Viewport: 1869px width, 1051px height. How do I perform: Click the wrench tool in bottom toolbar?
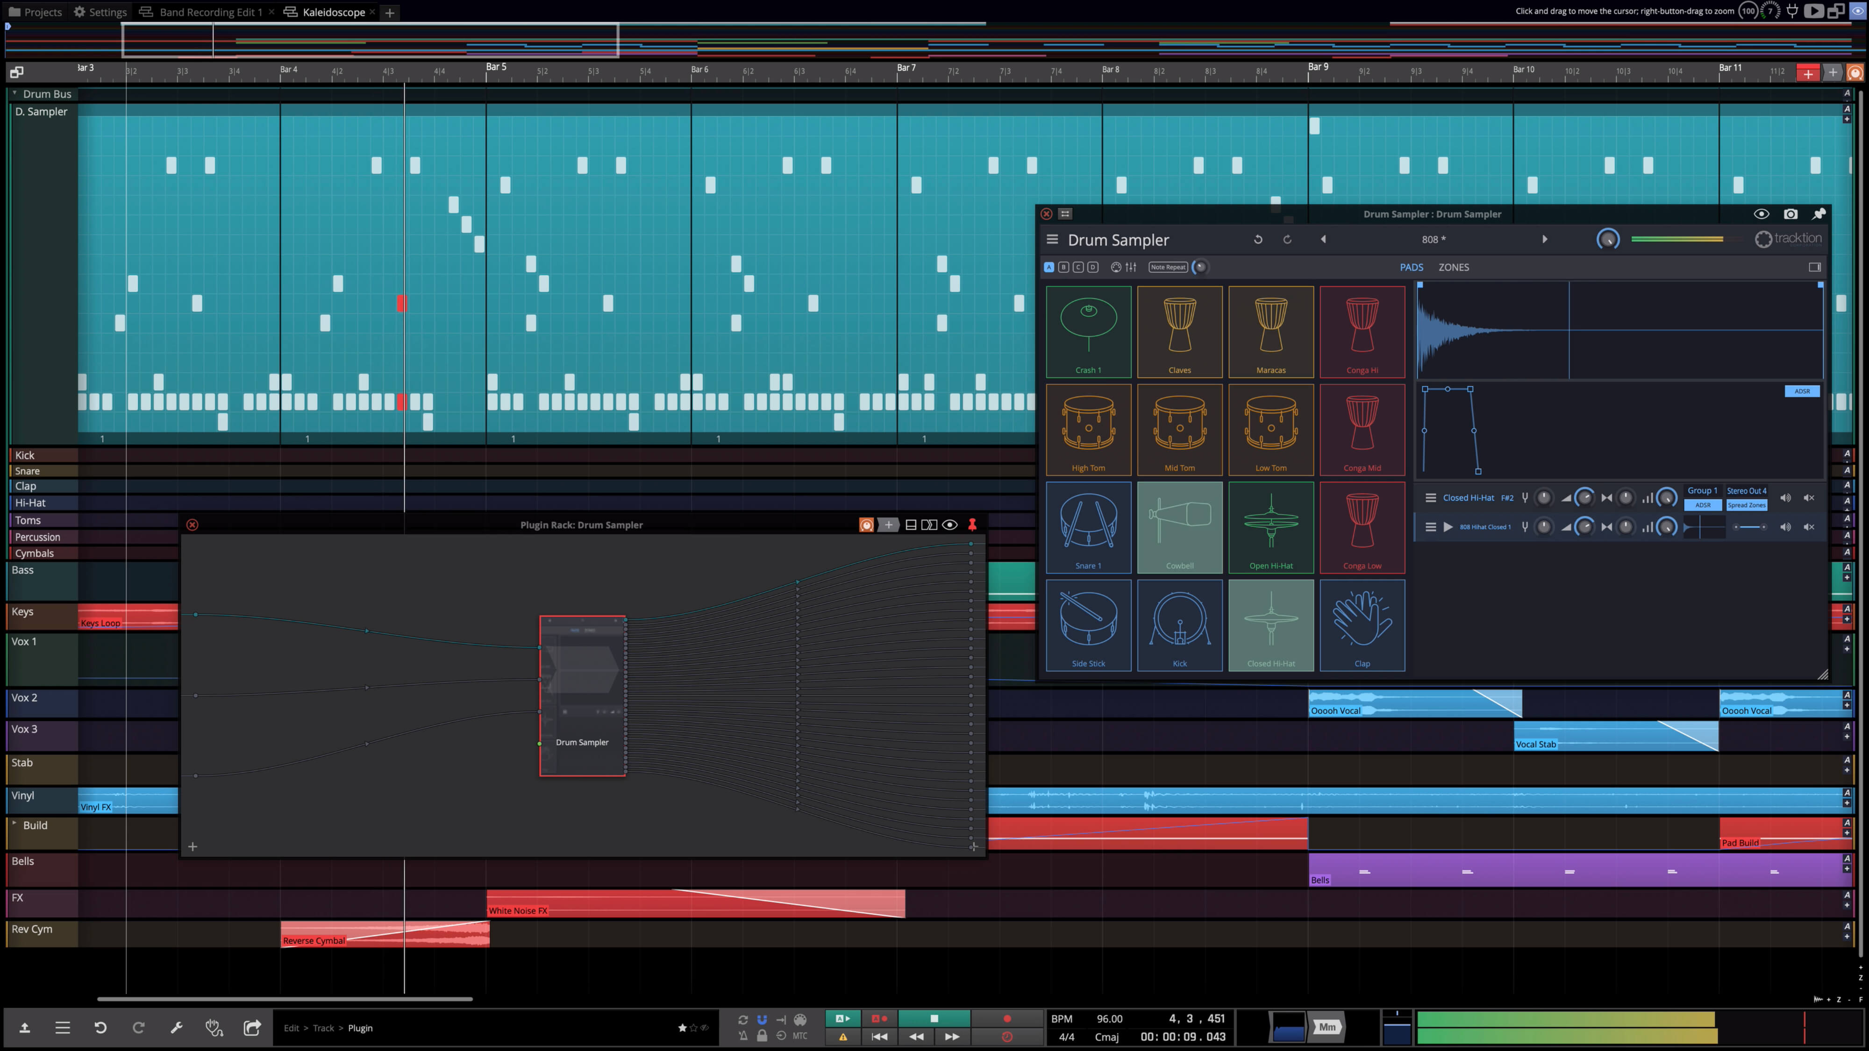click(176, 1027)
